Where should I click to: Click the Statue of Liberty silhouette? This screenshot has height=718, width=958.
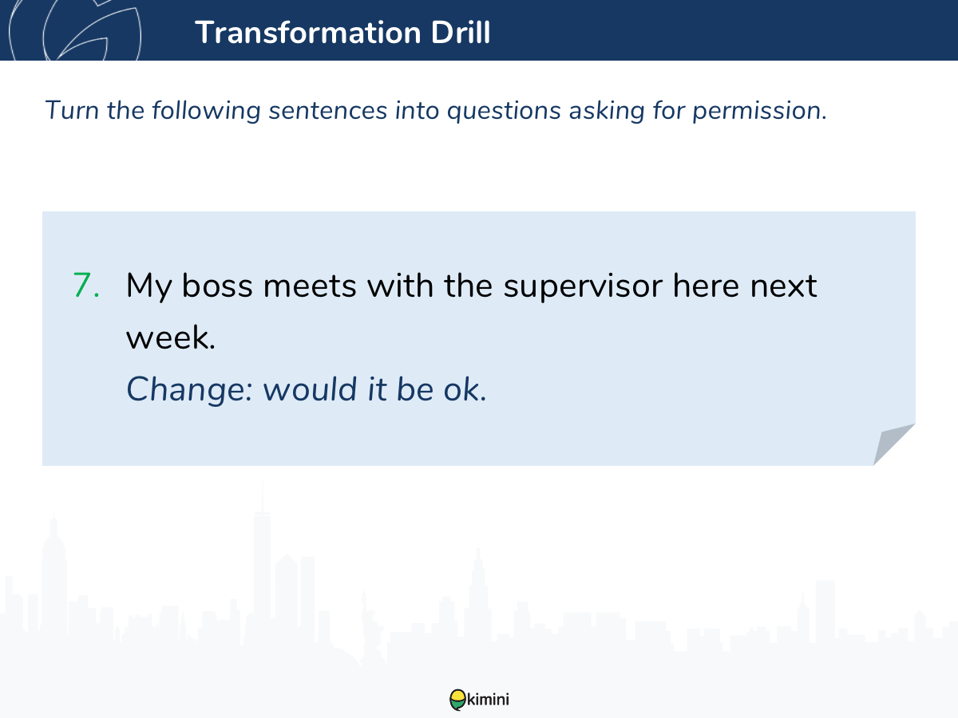(369, 630)
